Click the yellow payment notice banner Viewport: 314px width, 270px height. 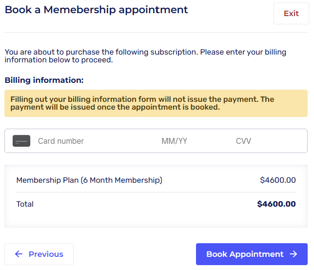pos(156,103)
